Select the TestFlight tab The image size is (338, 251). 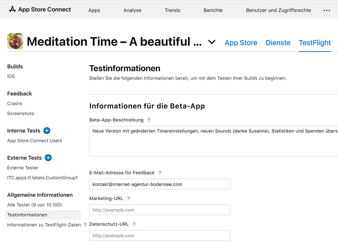(315, 43)
